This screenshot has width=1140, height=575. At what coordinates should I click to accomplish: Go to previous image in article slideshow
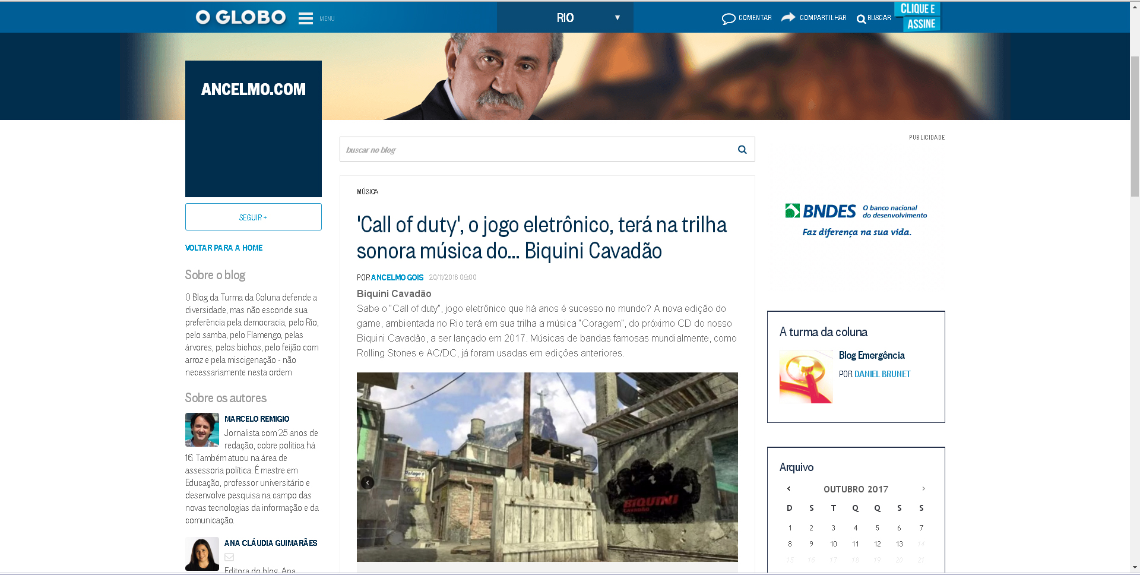tap(368, 483)
